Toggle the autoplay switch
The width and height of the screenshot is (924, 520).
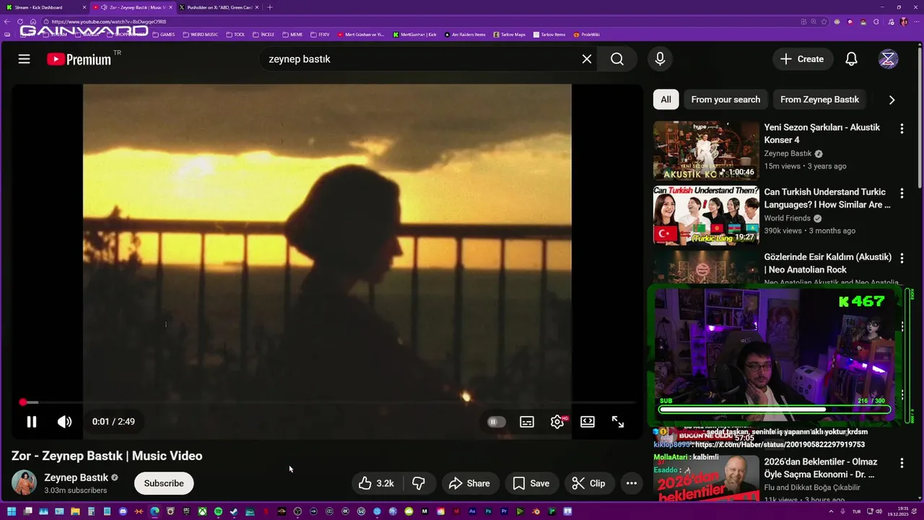(497, 422)
